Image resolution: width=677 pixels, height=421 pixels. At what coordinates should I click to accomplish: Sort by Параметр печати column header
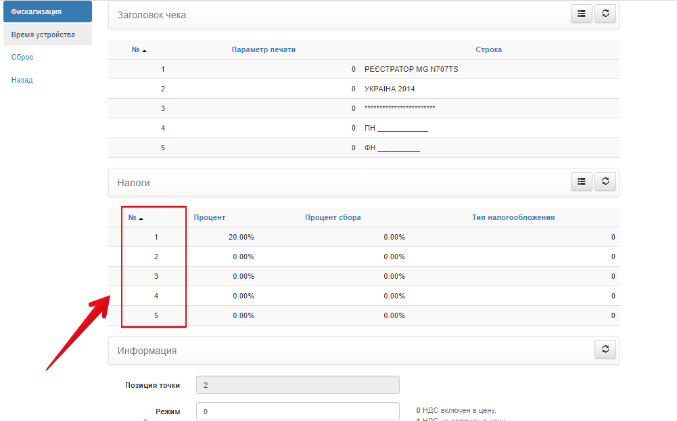263,49
